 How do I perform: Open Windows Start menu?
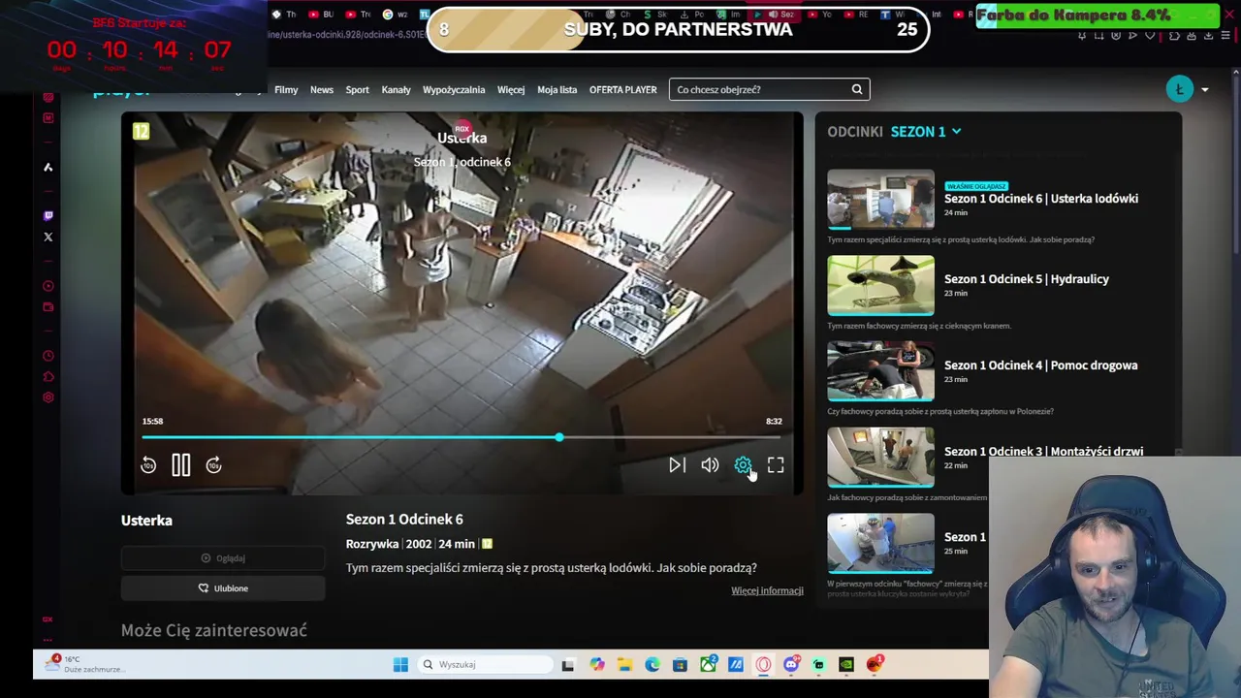click(400, 665)
